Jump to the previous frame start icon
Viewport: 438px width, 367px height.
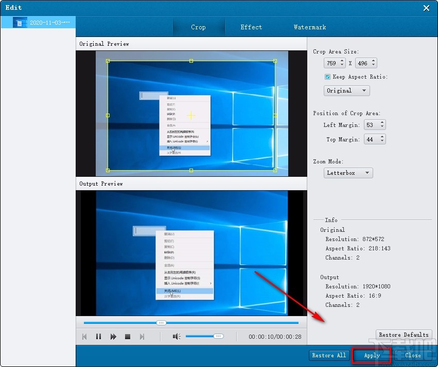coord(84,337)
